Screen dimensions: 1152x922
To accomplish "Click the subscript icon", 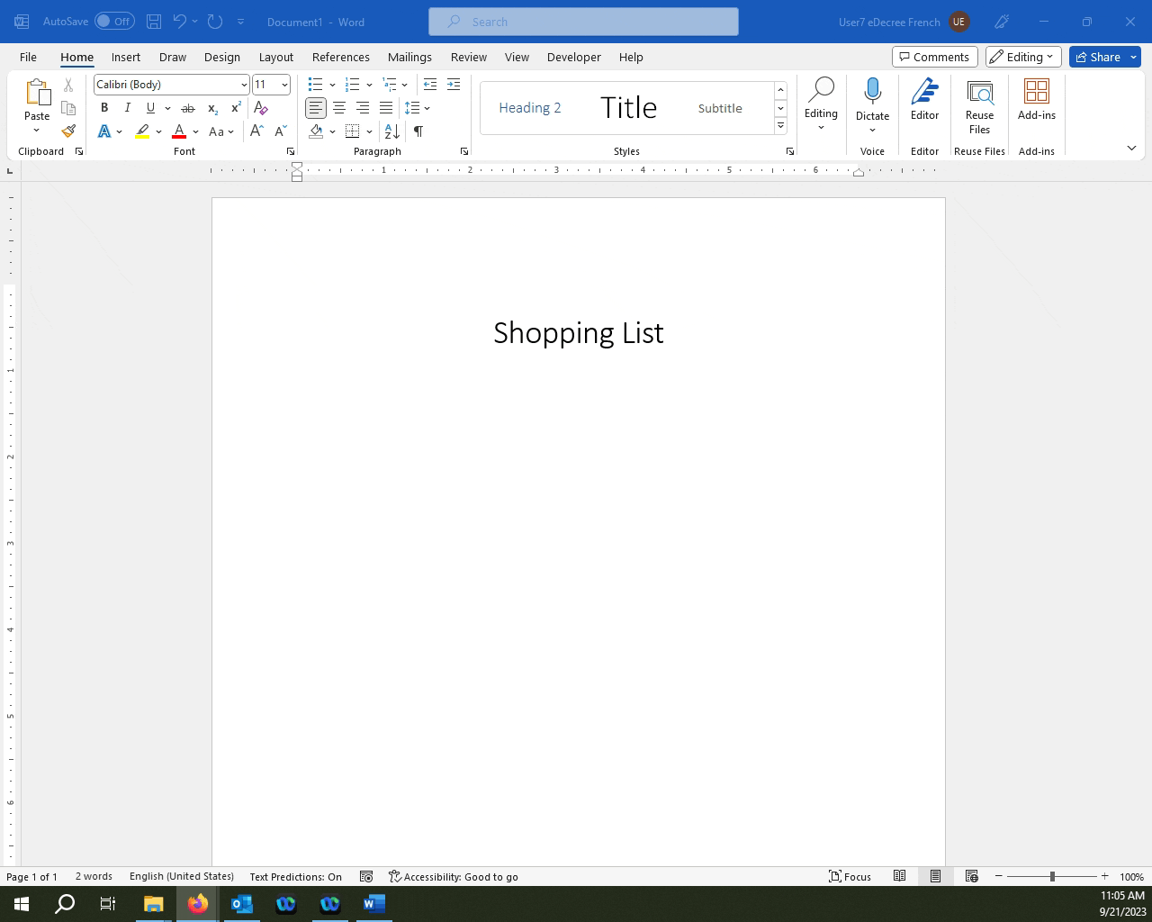I will (x=211, y=108).
